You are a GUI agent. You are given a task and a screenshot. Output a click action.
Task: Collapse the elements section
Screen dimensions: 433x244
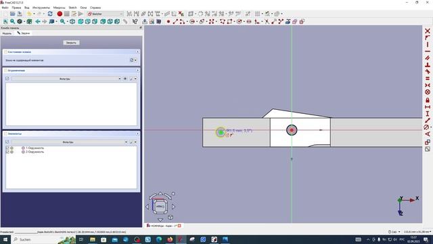(x=137, y=134)
